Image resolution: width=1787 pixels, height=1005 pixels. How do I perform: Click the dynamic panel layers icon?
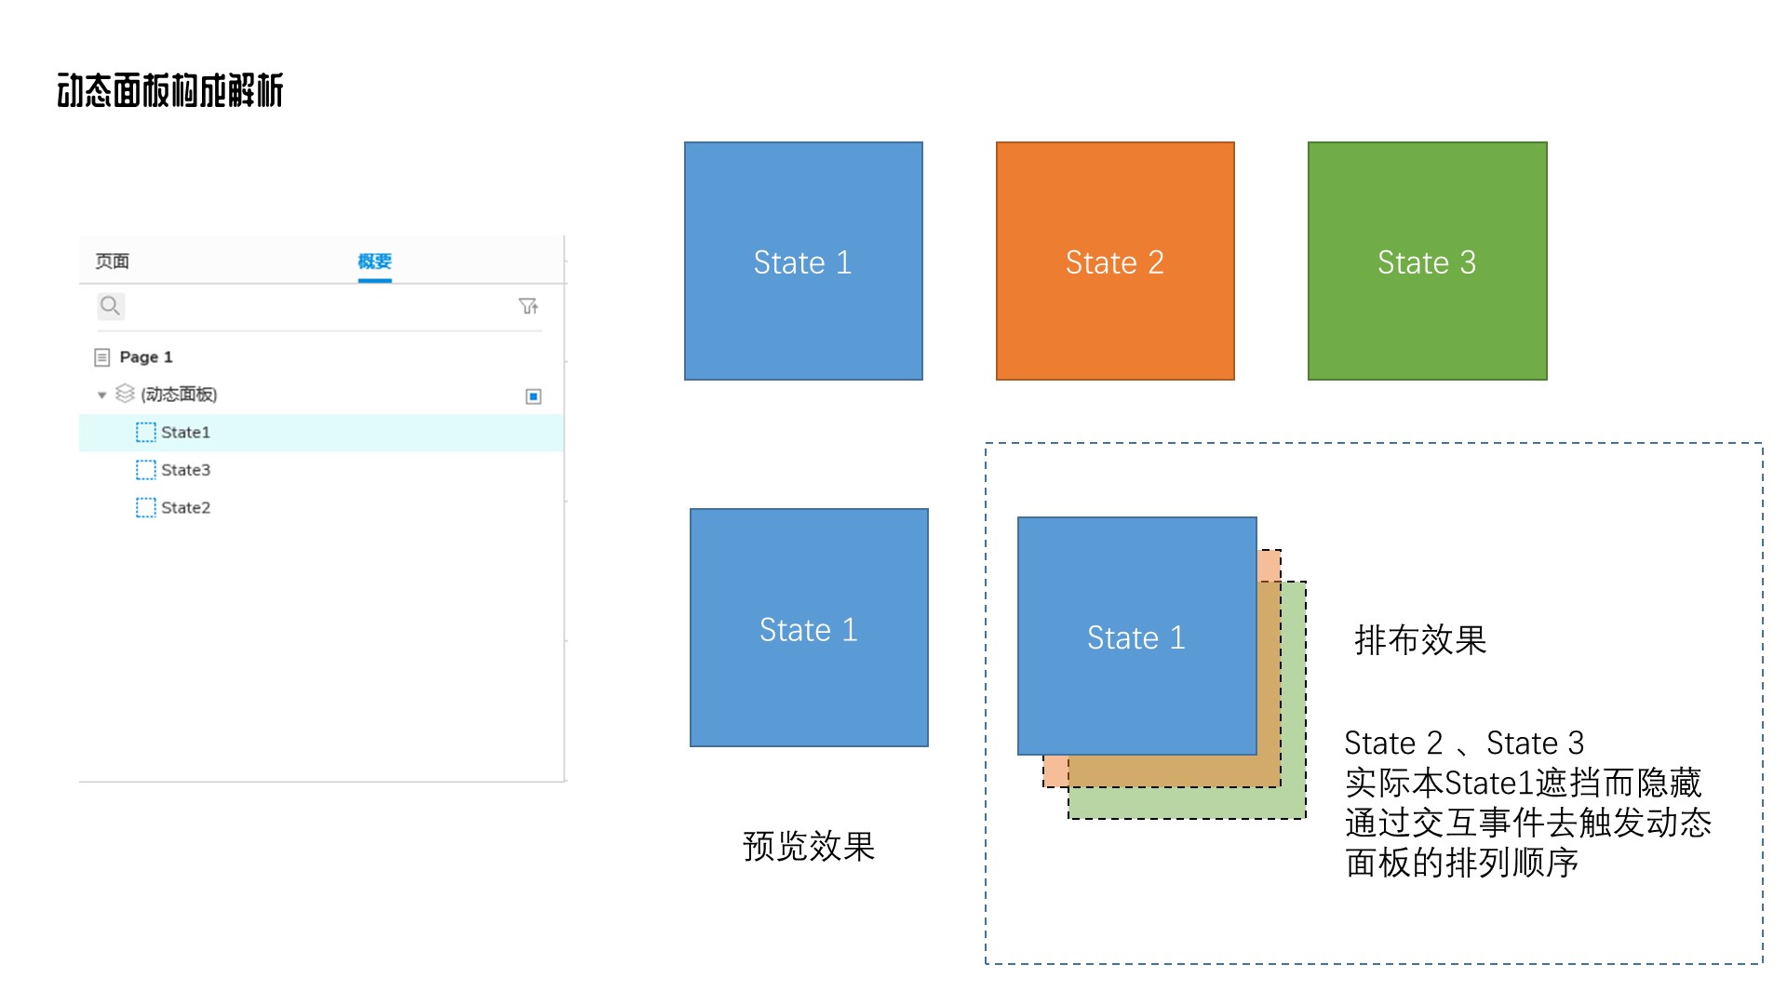pos(125,394)
